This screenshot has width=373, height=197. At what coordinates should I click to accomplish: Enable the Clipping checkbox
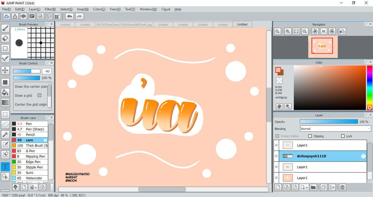[x=310, y=136]
